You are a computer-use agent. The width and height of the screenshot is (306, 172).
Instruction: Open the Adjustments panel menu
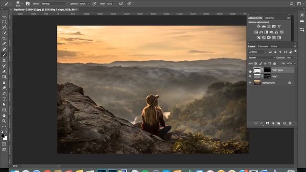point(288,18)
